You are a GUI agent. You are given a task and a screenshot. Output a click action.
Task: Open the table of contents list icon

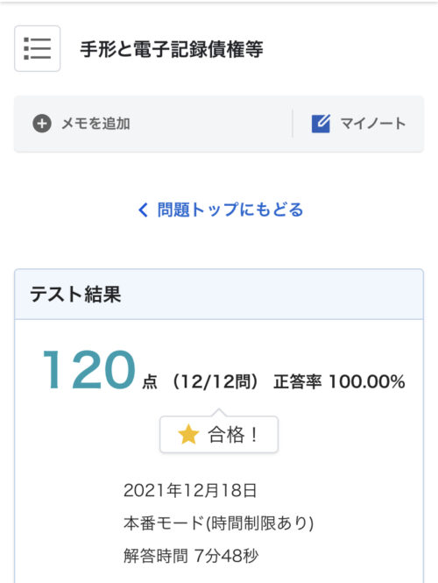(37, 48)
